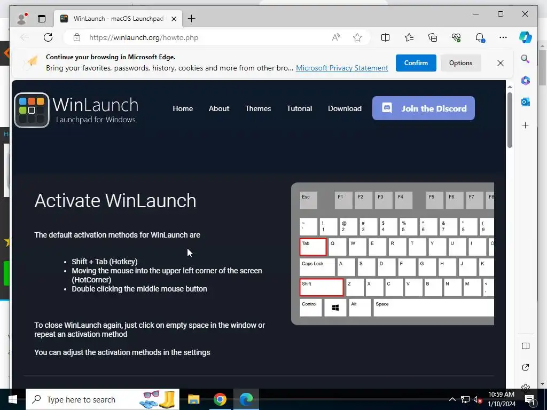The height and width of the screenshot is (410, 547).
Task: Click the muted volume tray icon
Action: click(478, 399)
